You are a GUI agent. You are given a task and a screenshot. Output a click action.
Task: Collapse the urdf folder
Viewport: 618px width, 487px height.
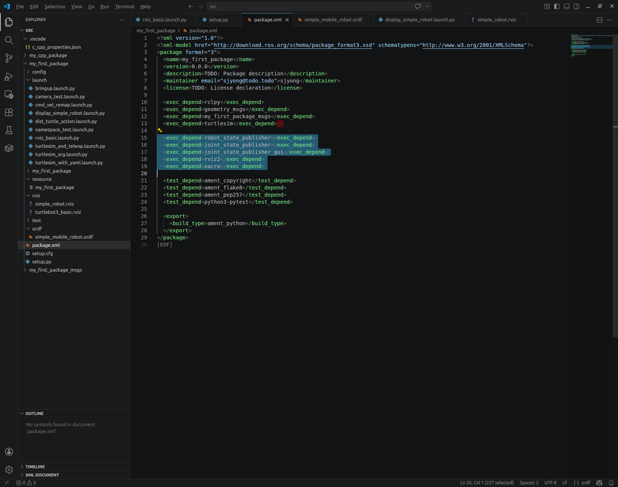pyautogui.click(x=28, y=228)
